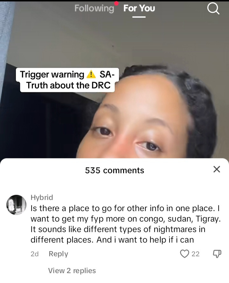Tap the 'Truth about the DRC' caption line
The image size is (229, 283).
68,85
